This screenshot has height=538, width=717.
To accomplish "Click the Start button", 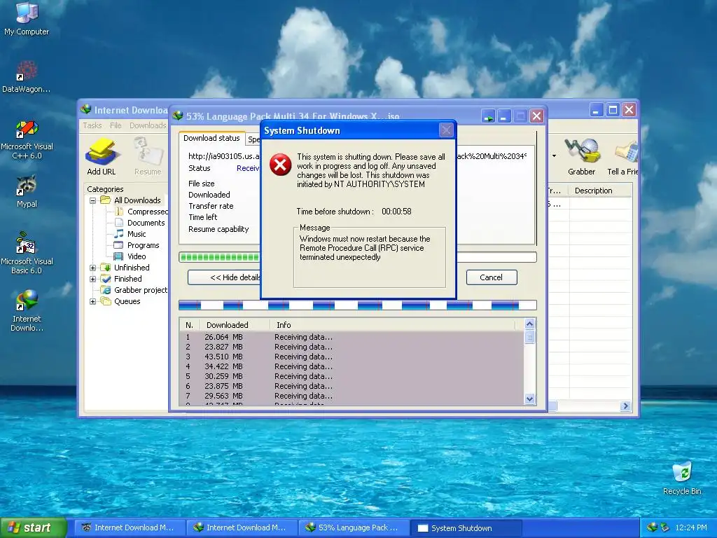I will point(33,527).
